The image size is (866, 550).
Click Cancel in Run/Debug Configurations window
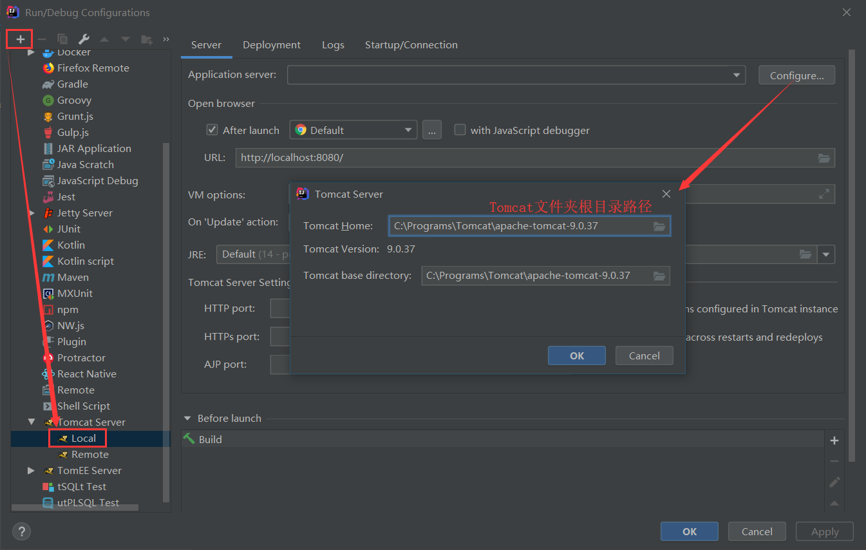tap(757, 531)
